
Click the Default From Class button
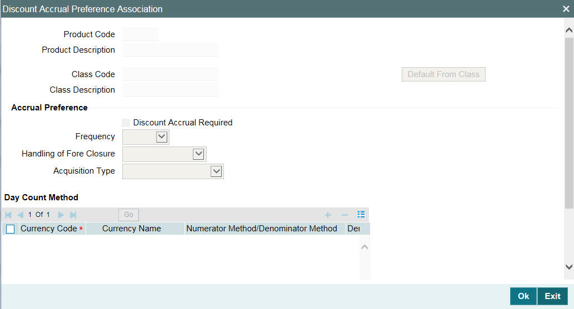click(x=443, y=74)
